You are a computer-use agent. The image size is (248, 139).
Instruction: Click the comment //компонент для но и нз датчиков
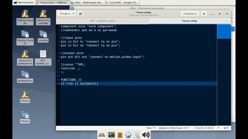tap(89, 30)
